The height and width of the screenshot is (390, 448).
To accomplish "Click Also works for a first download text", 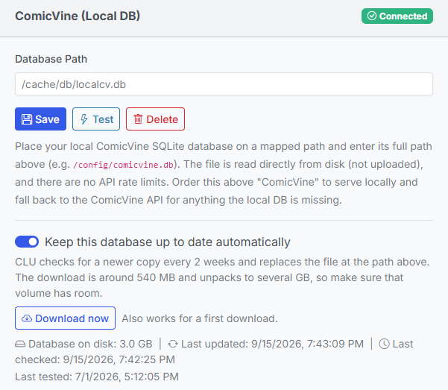I will click(x=200, y=318).
